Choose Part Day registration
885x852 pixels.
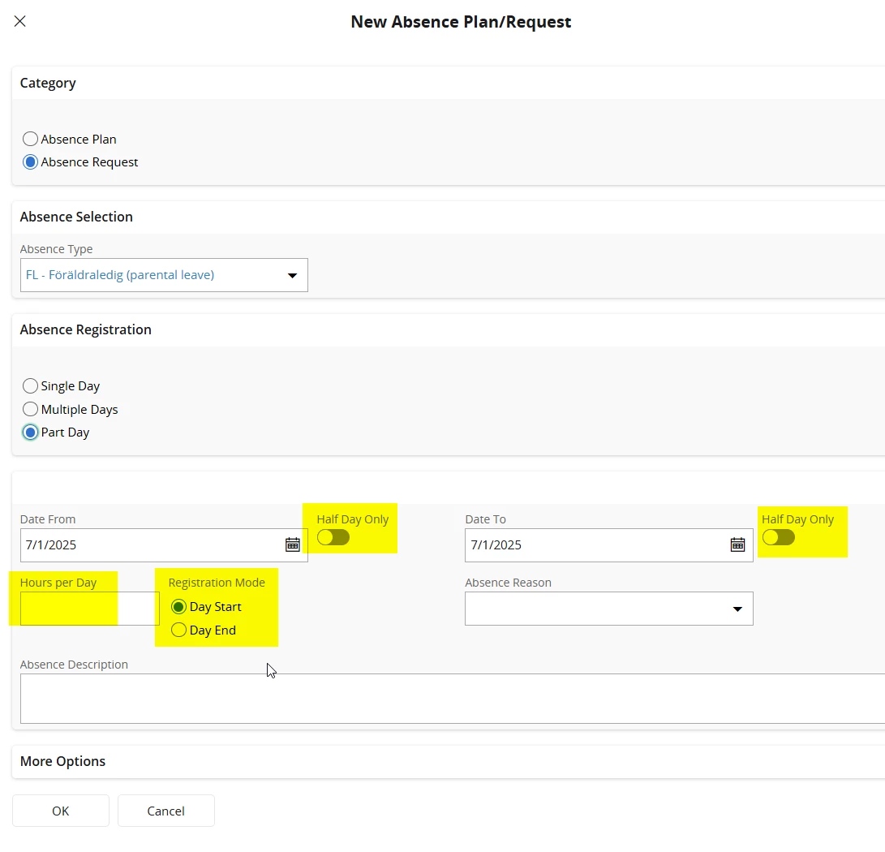point(31,432)
